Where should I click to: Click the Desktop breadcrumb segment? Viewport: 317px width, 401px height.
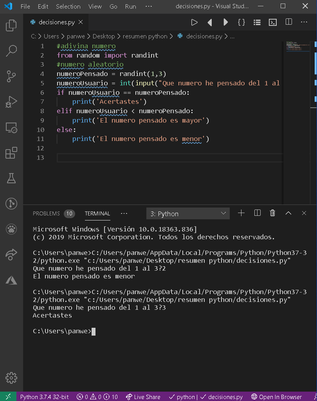104,36
